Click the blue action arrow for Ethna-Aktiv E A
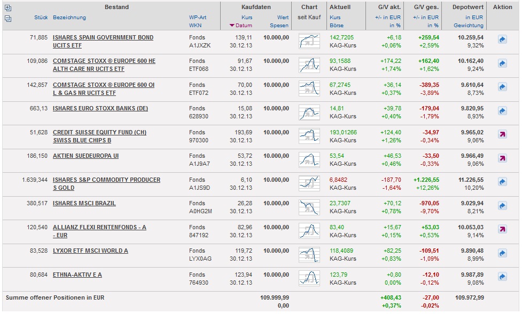Viewport: 522px width, 314px height. pyautogui.click(x=502, y=277)
